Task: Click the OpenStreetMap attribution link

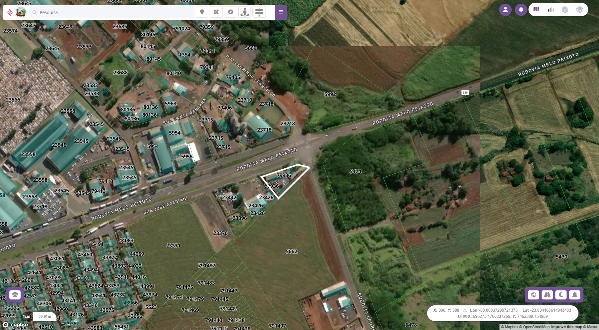Action: coord(536,327)
